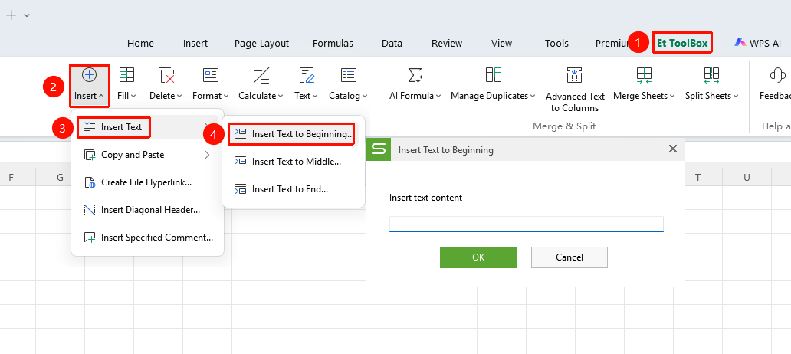
Task: Expand the Merge Sheets dropdown arrow
Action: point(672,96)
